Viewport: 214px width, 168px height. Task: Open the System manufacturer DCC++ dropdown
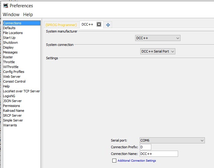click(x=158, y=38)
